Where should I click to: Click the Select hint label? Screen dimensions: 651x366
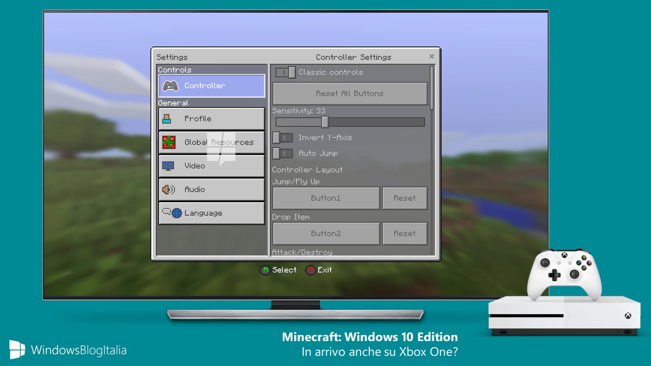[x=284, y=270]
